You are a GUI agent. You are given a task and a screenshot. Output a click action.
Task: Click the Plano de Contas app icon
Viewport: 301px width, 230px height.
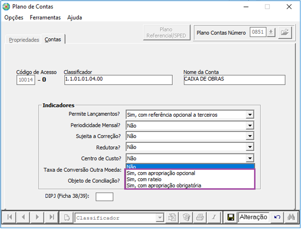click(x=6, y=7)
